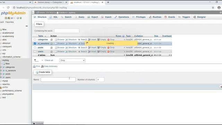Open the Routines tab
Image resolution: width=222 pixels, height=125 pixels.
tap(155, 17)
